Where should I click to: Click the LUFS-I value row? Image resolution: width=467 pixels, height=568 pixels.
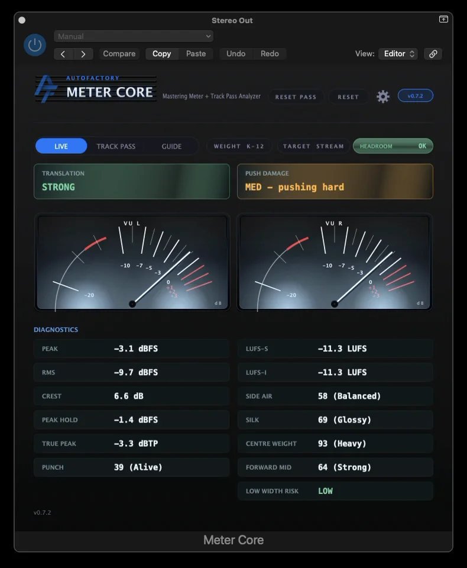click(x=335, y=372)
